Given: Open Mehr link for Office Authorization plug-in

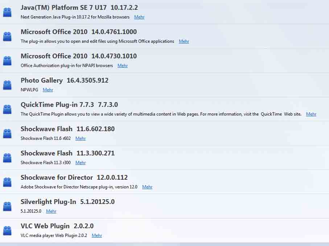Looking at the screenshot, I should [x=123, y=66].
